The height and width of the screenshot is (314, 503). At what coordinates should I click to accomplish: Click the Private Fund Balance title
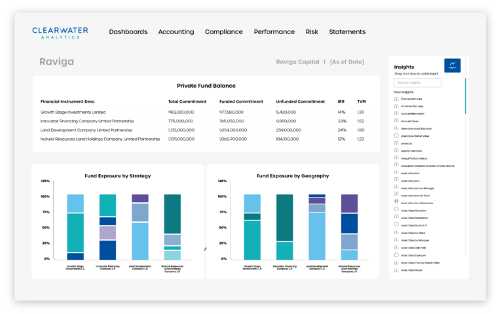tap(206, 86)
